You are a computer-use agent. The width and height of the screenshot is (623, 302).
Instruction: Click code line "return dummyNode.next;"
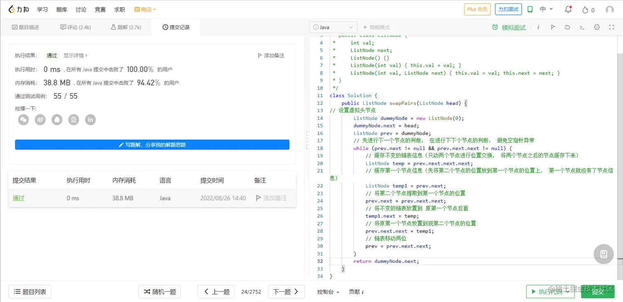tap(386, 261)
